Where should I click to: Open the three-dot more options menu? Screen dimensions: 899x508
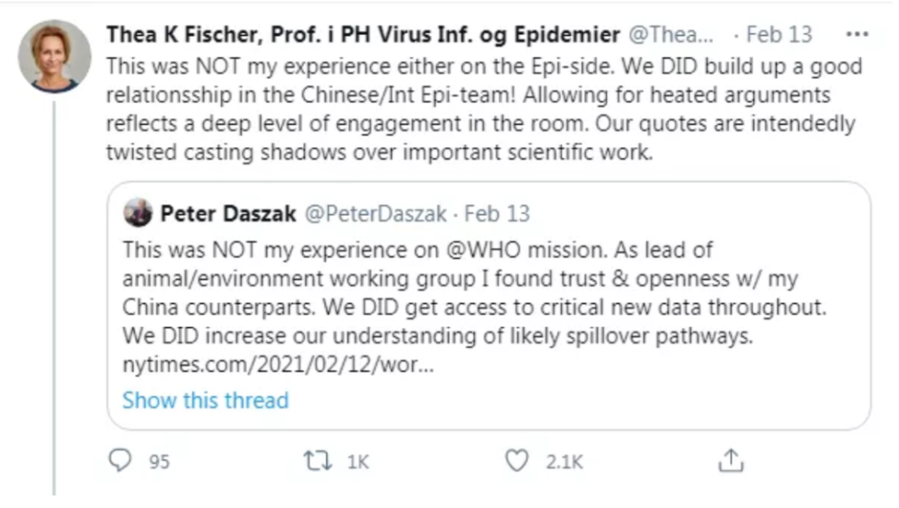click(858, 35)
